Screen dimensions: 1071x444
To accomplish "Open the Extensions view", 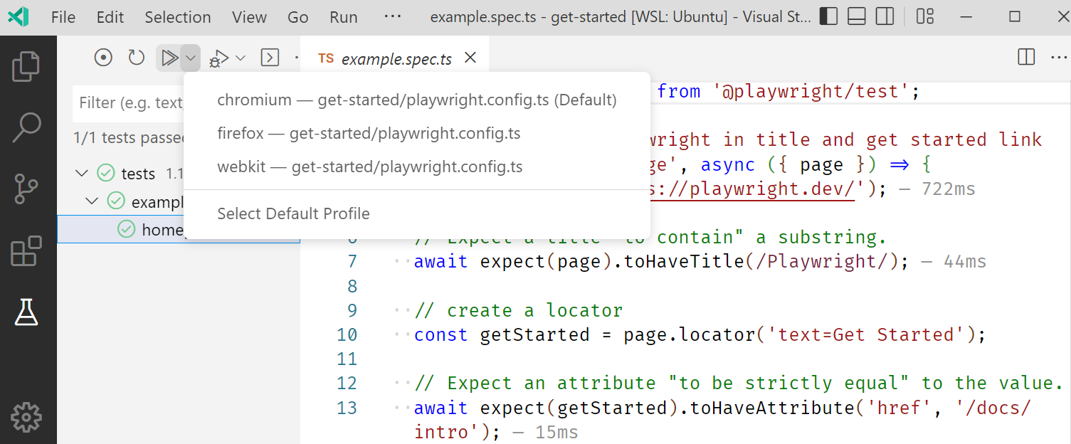I will pos(26,251).
